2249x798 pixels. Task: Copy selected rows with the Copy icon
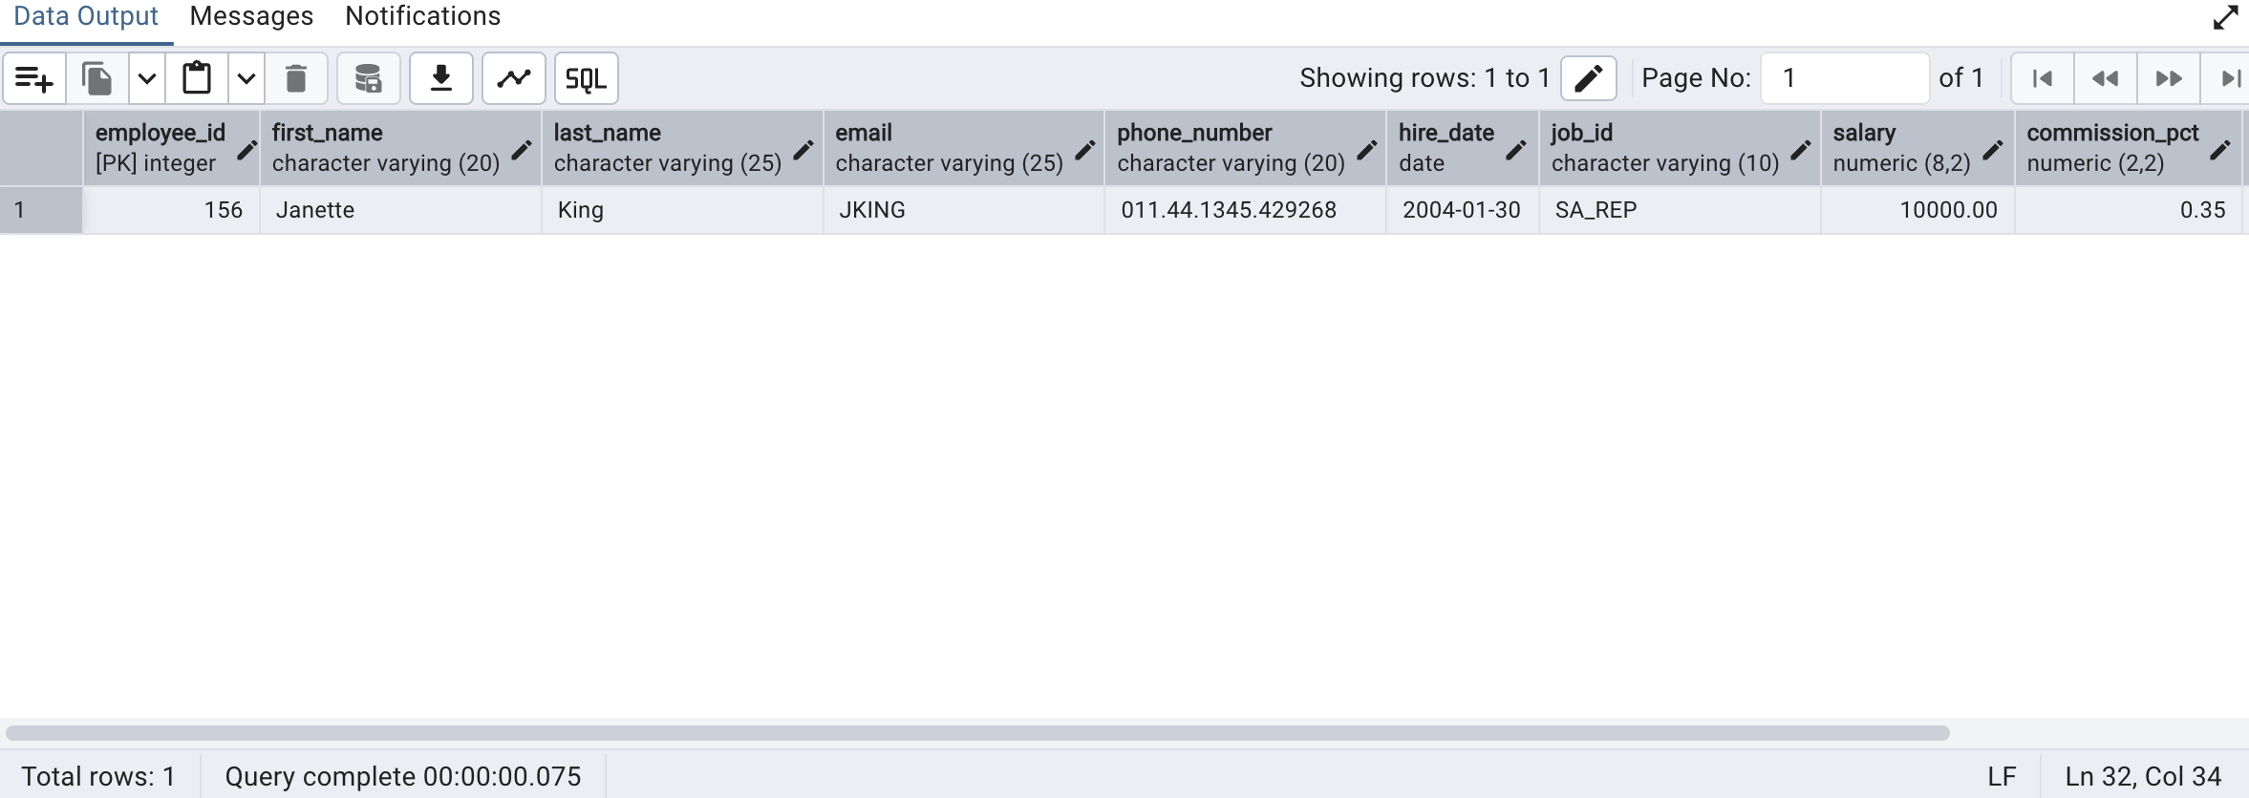pyautogui.click(x=96, y=78)
